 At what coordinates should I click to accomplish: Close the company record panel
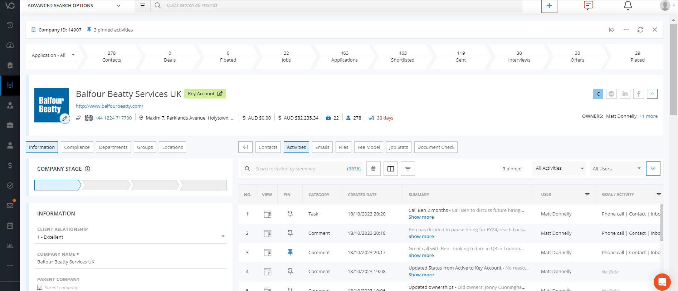point(655,30)
